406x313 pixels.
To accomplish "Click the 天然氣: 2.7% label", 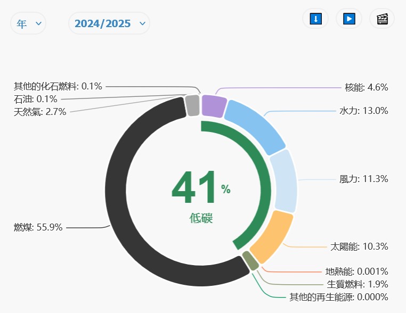I will 40,112.
